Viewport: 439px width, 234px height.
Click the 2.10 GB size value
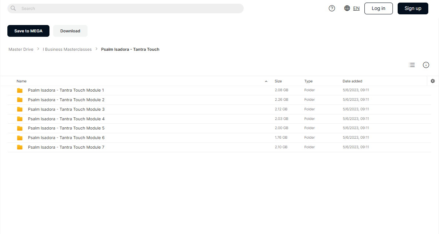(281, 147)
